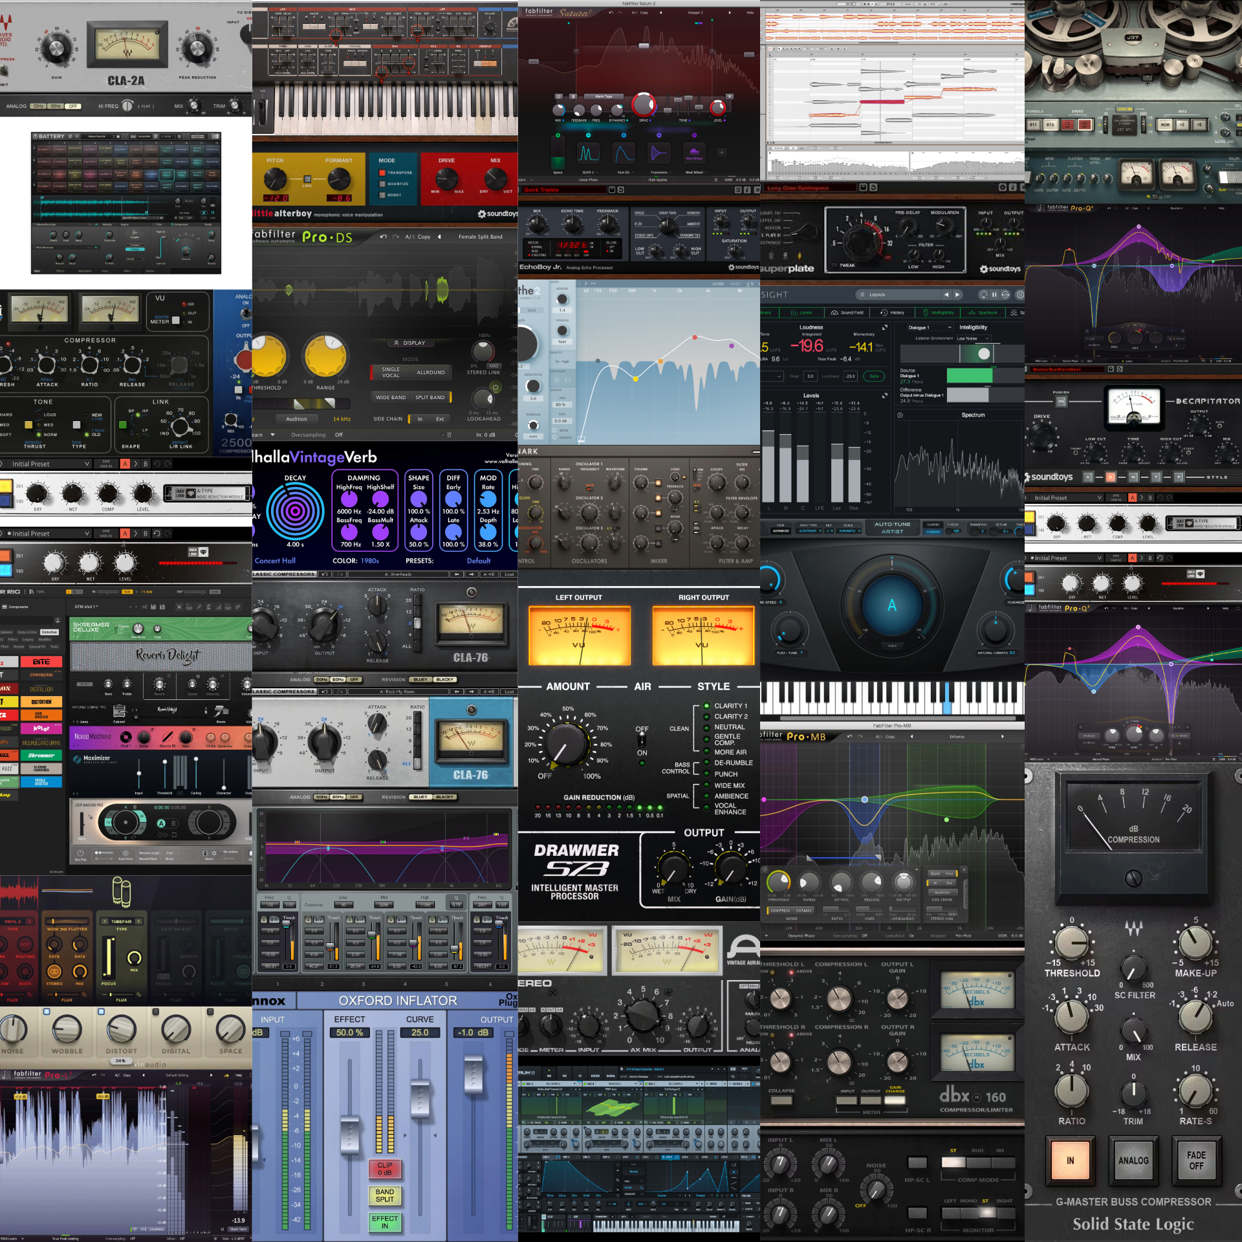Open the Saturn XLFO 1 modulator
Image resolution: width=1242 pixels, height=1242 pixels.
[x=588, y=153]
